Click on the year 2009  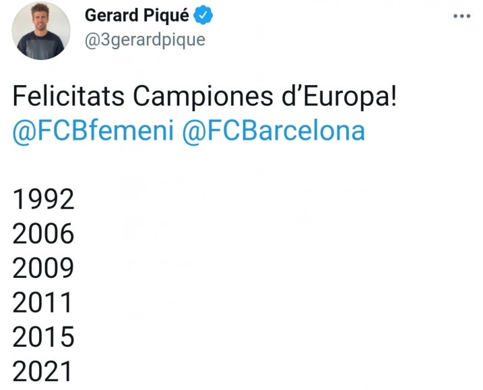[43, 268]
